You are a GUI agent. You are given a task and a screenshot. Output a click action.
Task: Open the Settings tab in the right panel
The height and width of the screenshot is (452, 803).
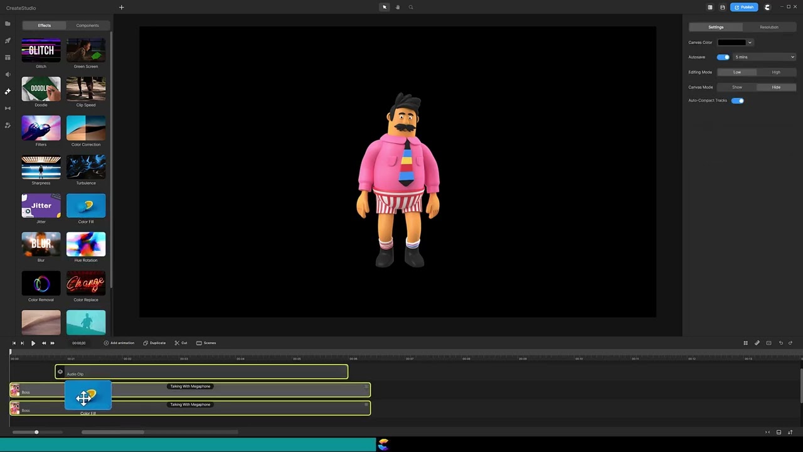[716, 27]
